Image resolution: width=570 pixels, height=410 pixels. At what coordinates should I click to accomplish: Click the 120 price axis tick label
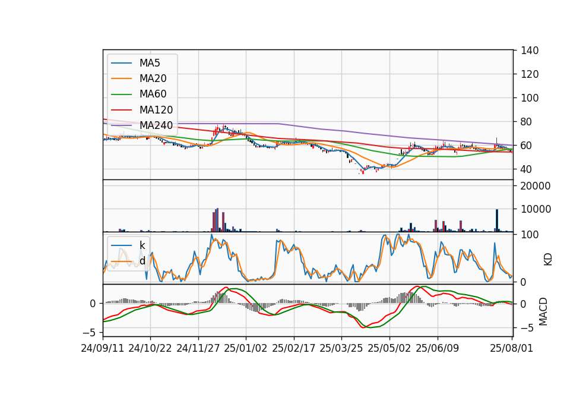click(x=529, y=74)
